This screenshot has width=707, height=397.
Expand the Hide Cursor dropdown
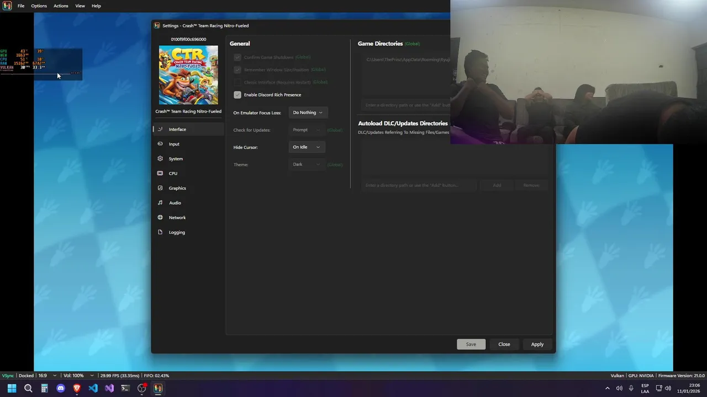[307, 147]
